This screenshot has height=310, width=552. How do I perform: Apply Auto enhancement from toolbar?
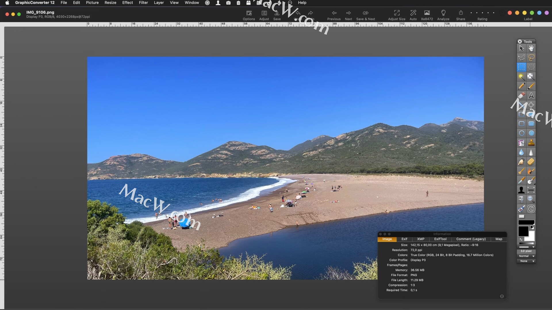pos(413,15)
